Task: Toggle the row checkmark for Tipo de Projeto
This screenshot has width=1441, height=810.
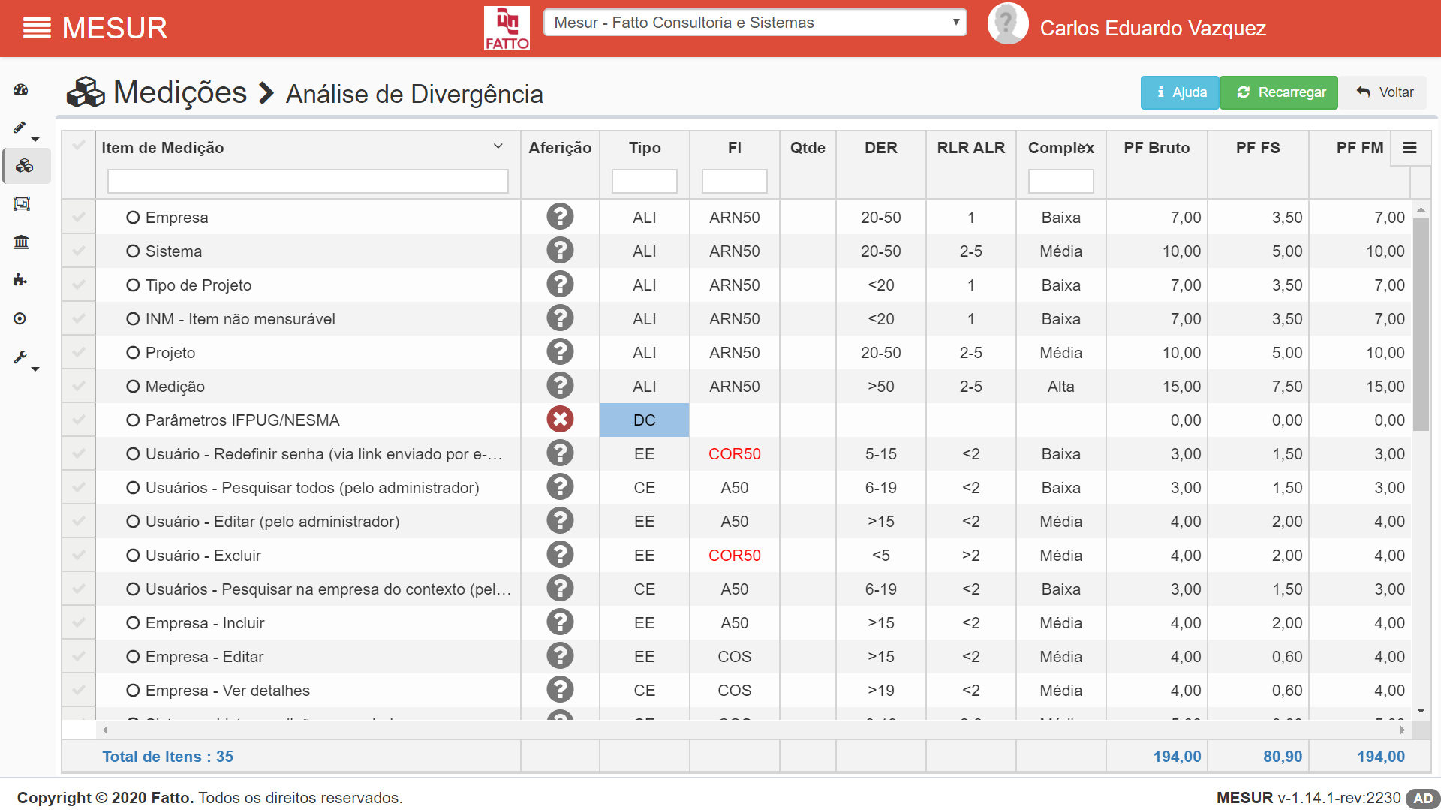Action: (78, 285)
